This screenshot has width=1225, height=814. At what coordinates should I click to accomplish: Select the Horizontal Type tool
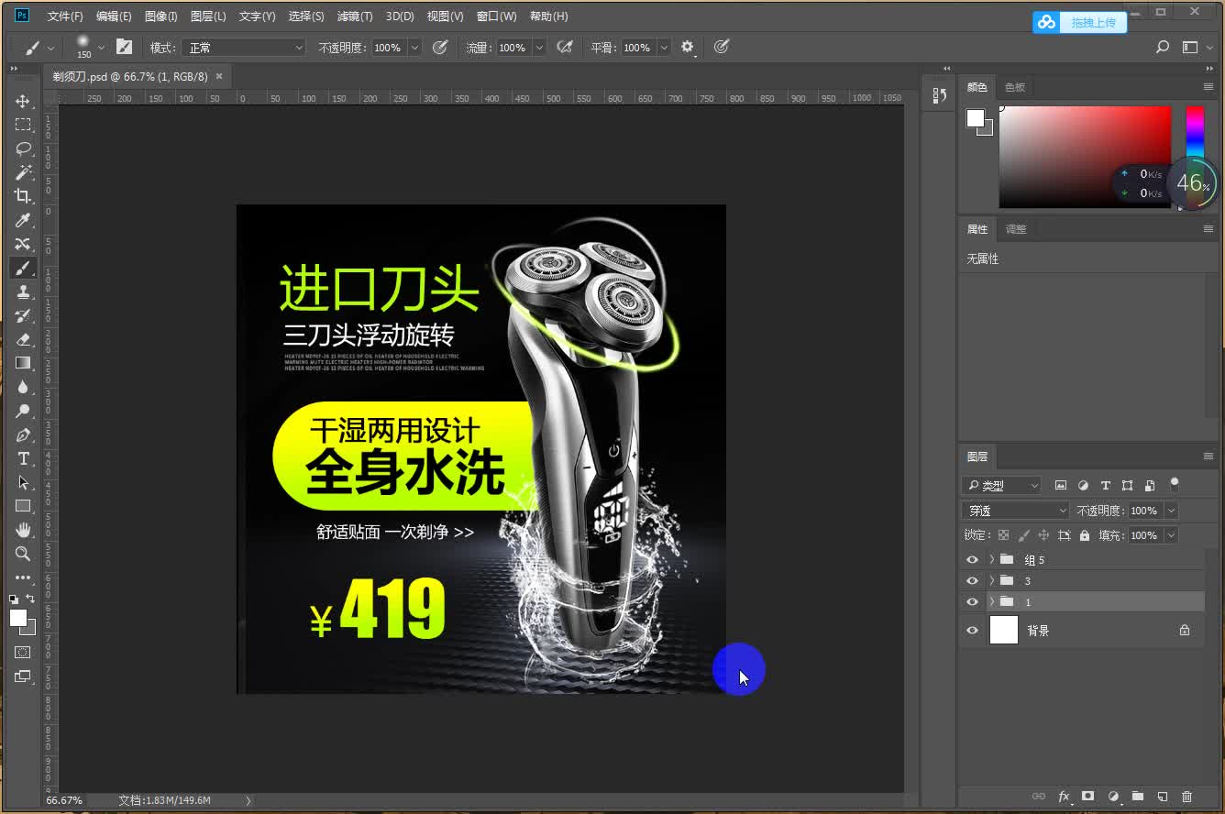(23, 458)
